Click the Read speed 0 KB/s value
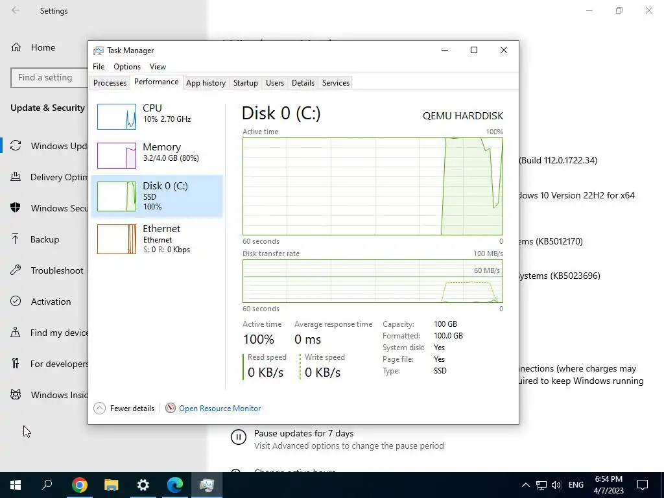The width and height of the screenshot is (664, 498). pos(265,372)
